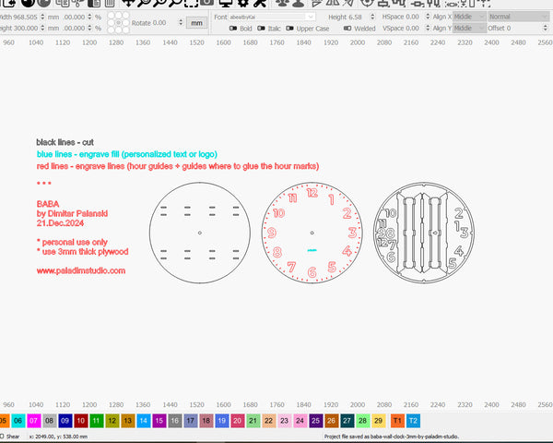Pick palette swatch 08 gray
This screenshot has width=553, height=443.
pyautogui.click(x=50, y=421)
